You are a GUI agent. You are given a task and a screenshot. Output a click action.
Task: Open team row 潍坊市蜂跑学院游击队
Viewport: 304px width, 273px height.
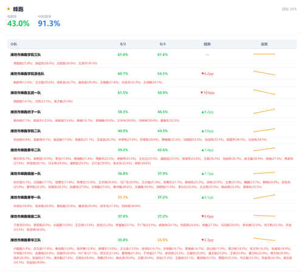[27, 74]
